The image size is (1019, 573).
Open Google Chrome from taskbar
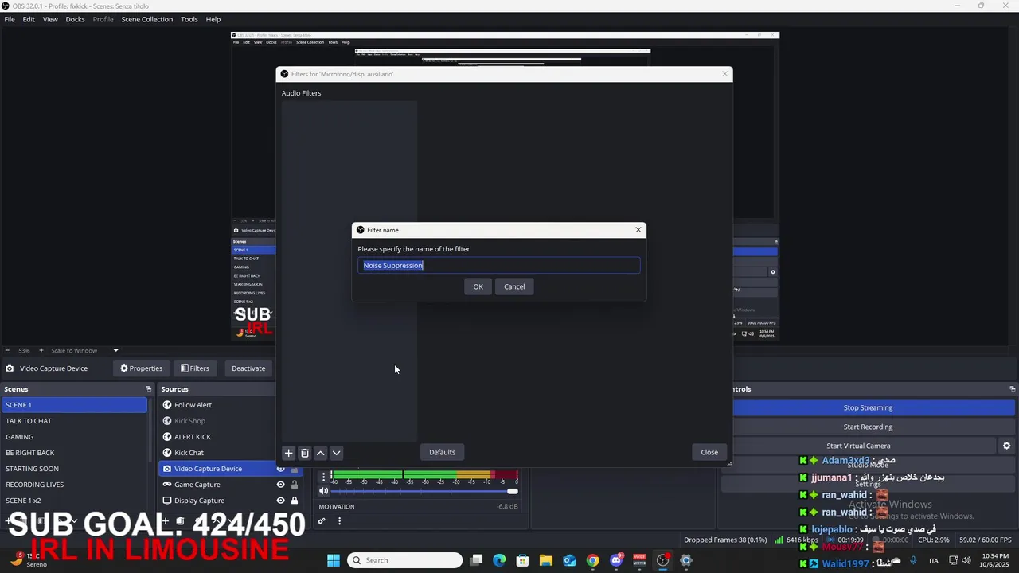592,560
